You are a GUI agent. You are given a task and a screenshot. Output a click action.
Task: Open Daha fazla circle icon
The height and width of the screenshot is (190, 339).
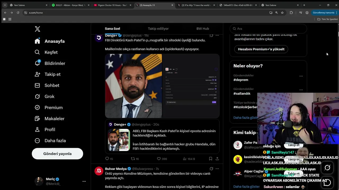point(37,141)
